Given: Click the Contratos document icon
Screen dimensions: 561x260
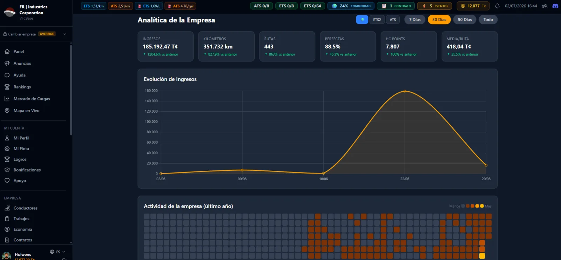Looking at the screenshot, I should click(7, 240).
